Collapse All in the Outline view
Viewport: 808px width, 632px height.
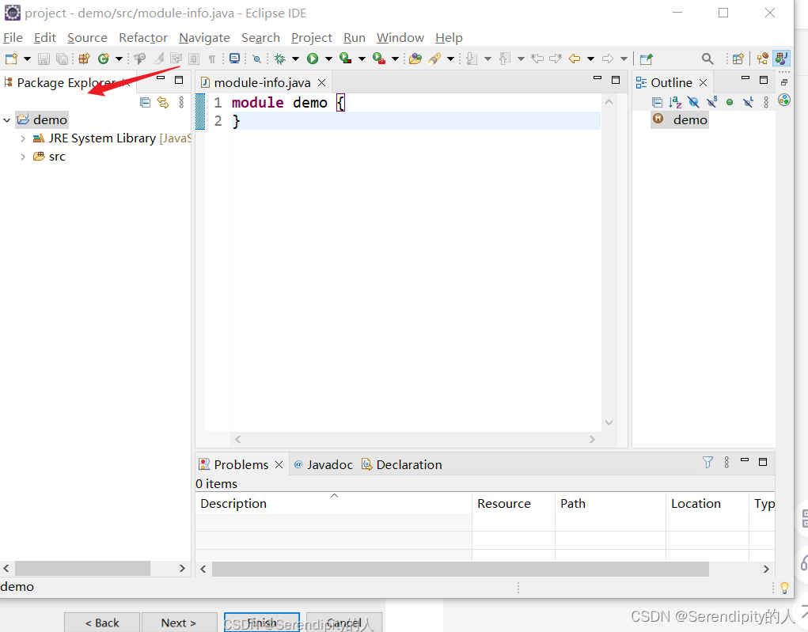(657, 103)
